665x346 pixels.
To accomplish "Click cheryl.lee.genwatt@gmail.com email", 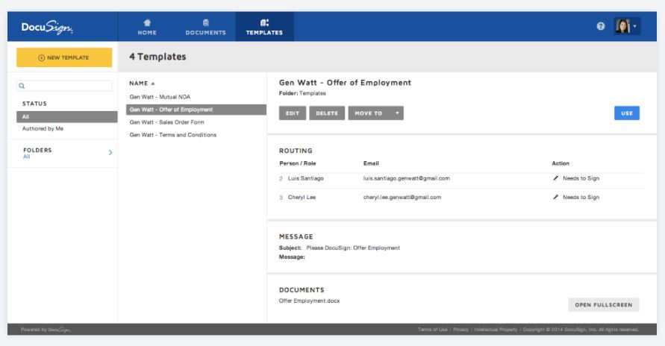I will tap(402, 198).
